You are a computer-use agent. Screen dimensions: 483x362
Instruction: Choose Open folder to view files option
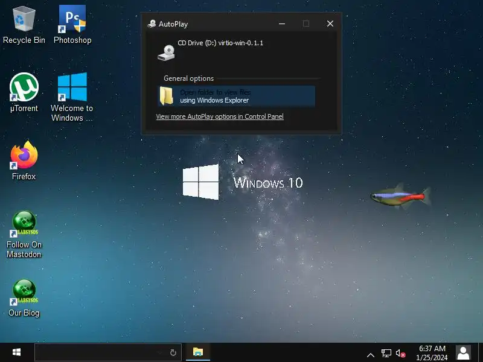[236, 96]
